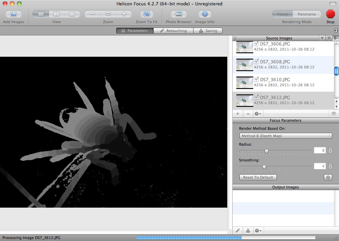Uncheck the DS7_3606.JPG checkbox
This screenshot has width=339, height=241.
(257, 44)
